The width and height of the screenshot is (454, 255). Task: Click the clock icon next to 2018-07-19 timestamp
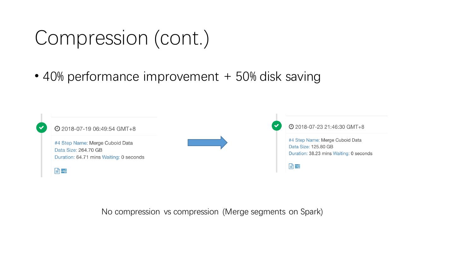pos(57,128)
